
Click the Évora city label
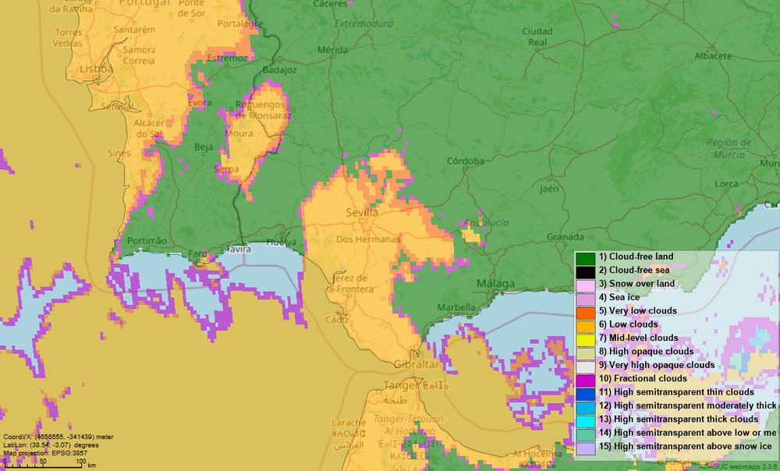coord(200,103)
